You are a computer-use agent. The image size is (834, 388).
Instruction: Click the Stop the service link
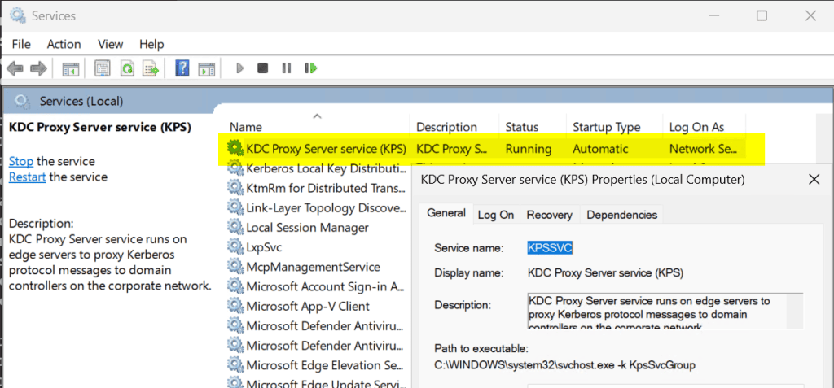point(20,161)
